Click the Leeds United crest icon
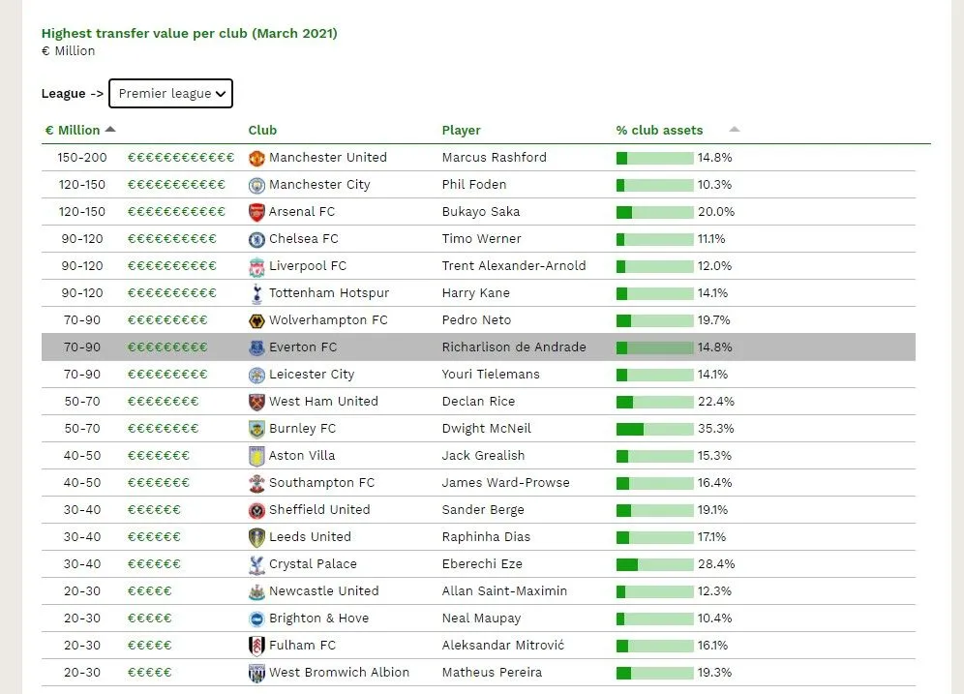Image resolution: width=964 pixels, height=694 pixels. click(x=256, y=537)
